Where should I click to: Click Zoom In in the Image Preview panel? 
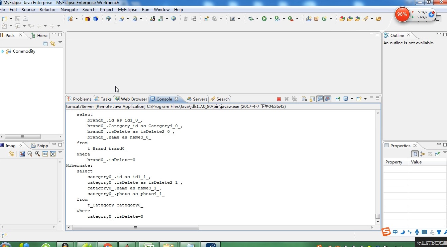tap(37, 154)
